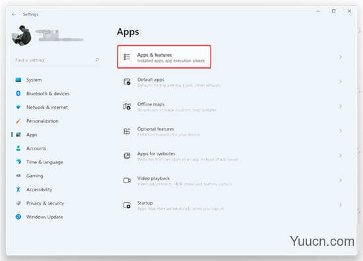This screenshot has height=261, width=363.
Task: Click the Offline maps icon
Action: click(127, 106)
